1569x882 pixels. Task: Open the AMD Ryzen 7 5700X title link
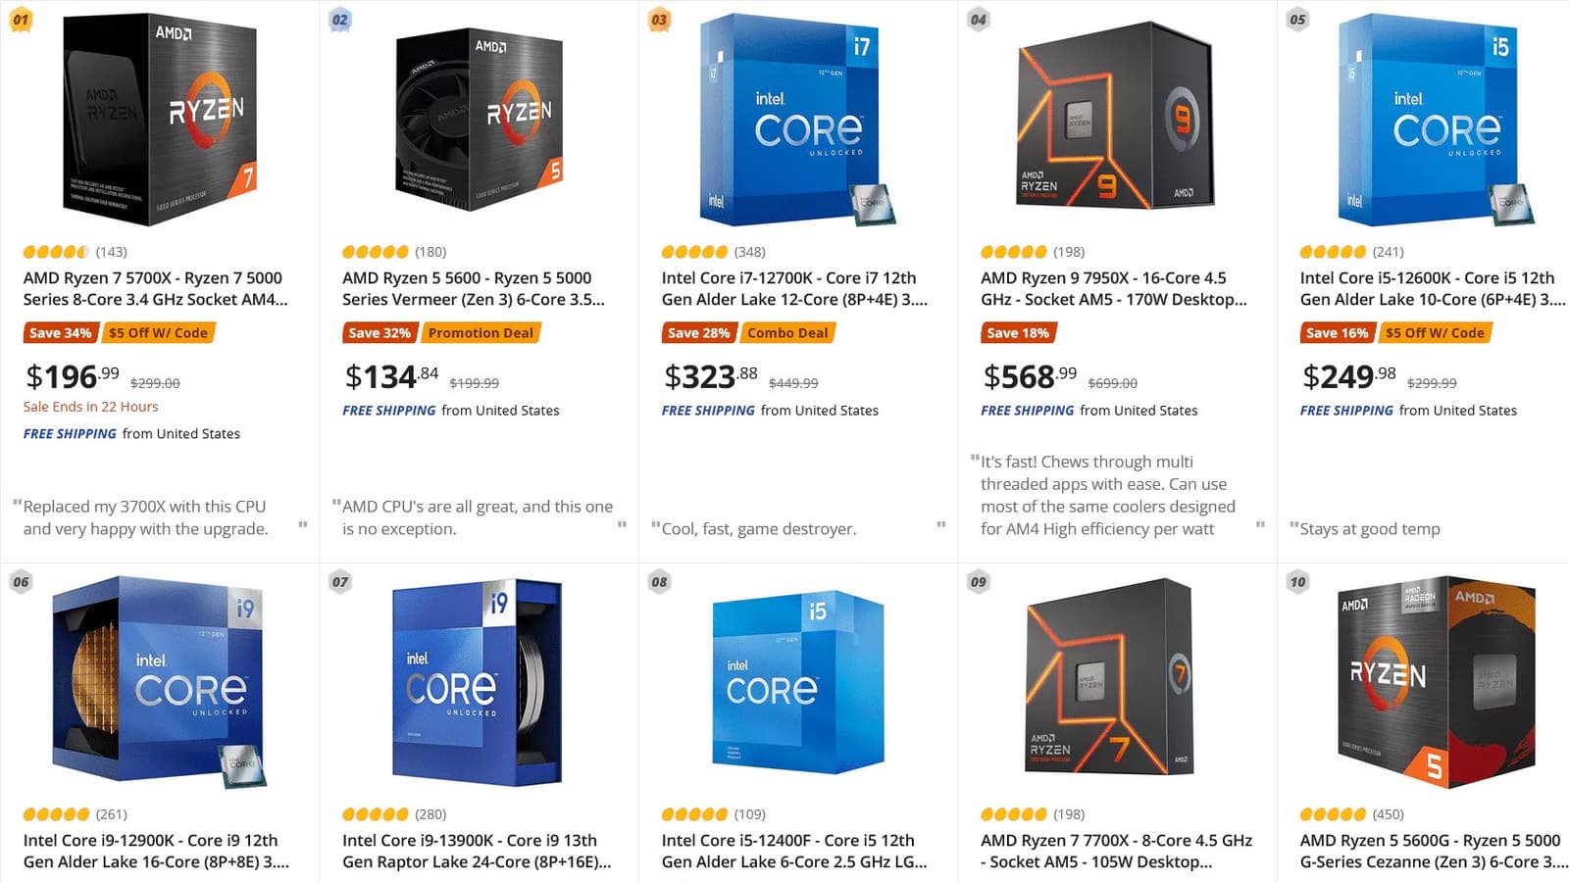[x=155, y=289]
